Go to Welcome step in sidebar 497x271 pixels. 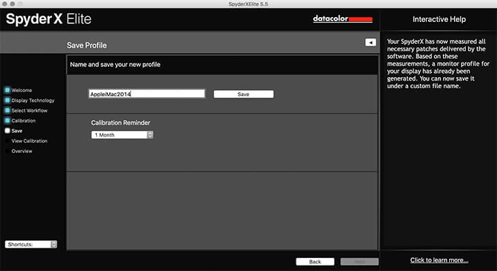(x=22, y=90)
